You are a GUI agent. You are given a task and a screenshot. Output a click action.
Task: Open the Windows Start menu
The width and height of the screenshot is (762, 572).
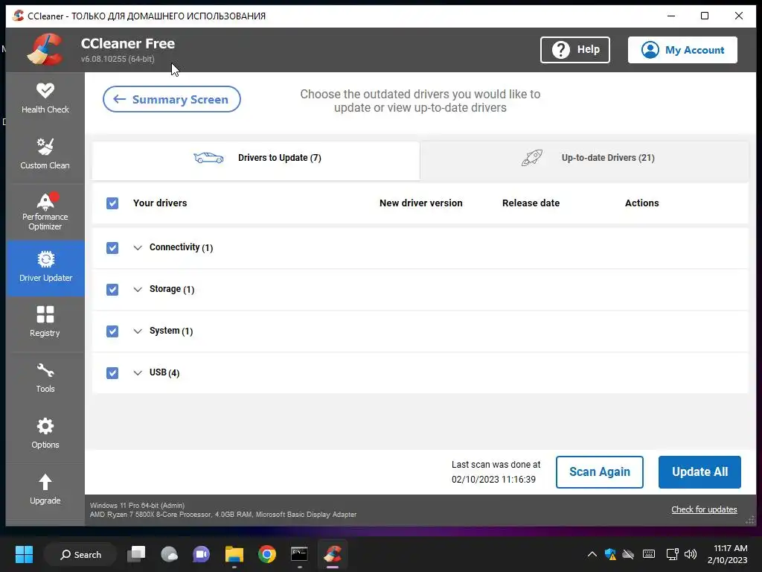click(24, 554)
